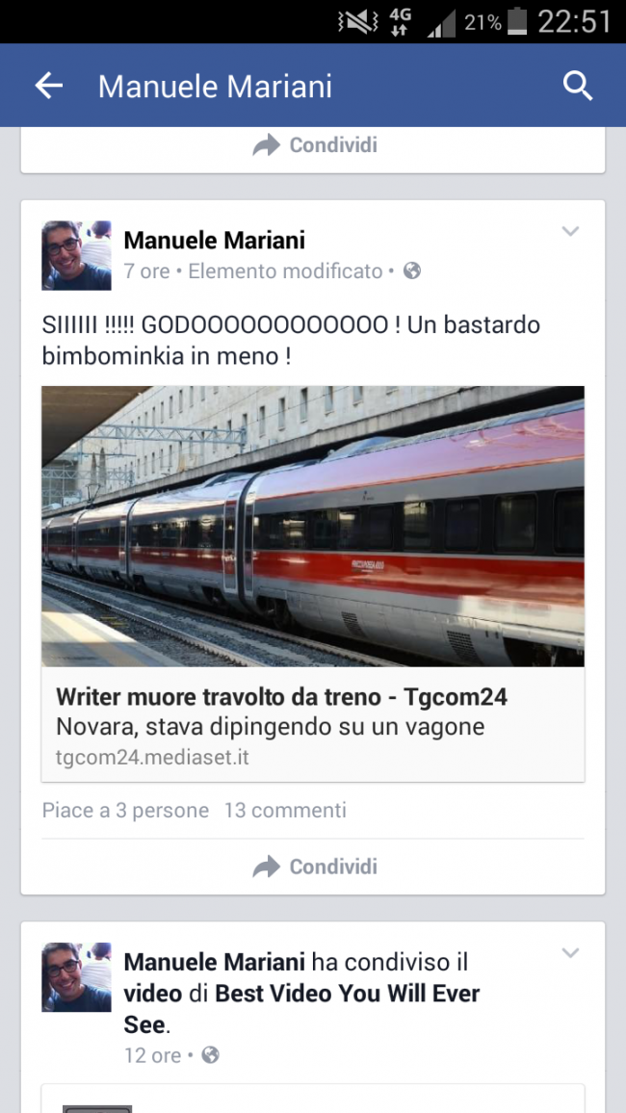Tap the share arrow icon under train post
Image resolution: width=626 pixels, height=1113 pixels.
pos(266,867)
